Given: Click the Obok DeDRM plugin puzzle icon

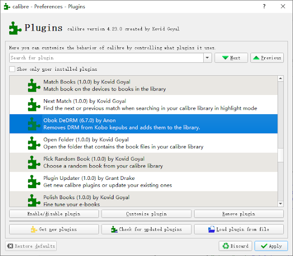Looking at the screenshot, I should tap(34, 124).
